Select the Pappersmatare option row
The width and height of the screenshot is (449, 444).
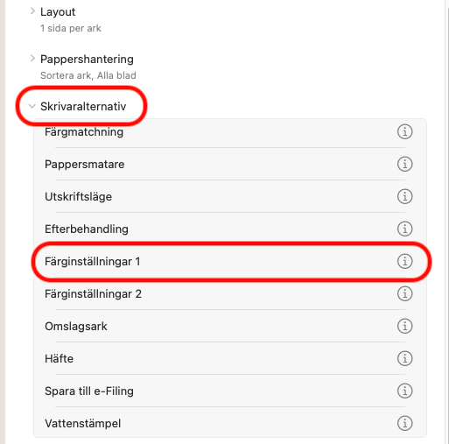230,164
